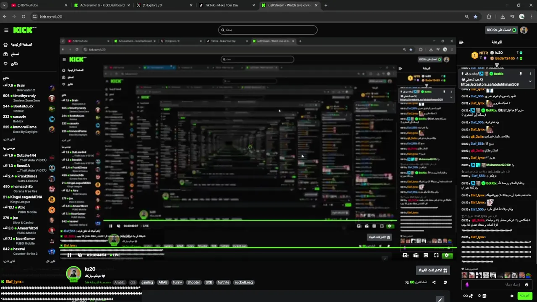Select the Arabic tag
The height and width of the screenshot is (302, 537).
(120, 282)
